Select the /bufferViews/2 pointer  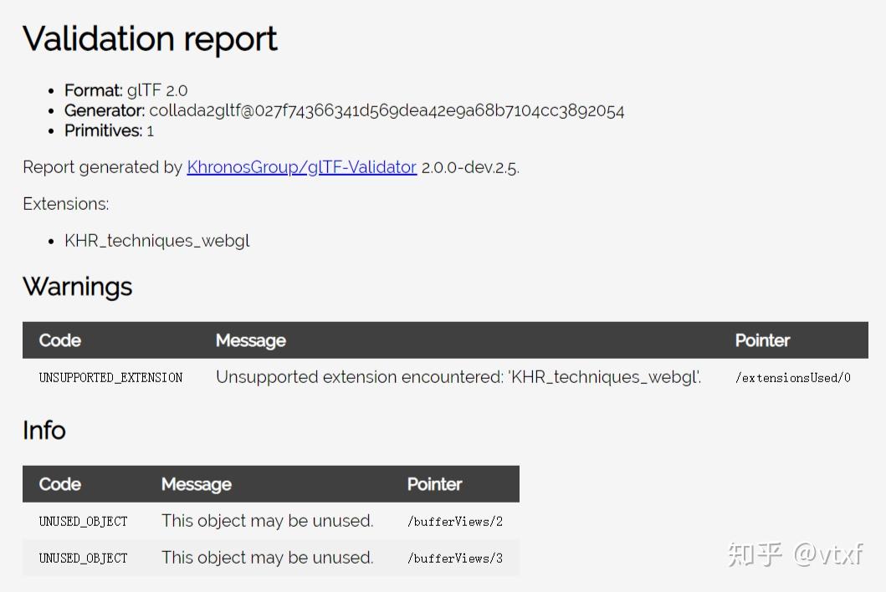[455, 522]
